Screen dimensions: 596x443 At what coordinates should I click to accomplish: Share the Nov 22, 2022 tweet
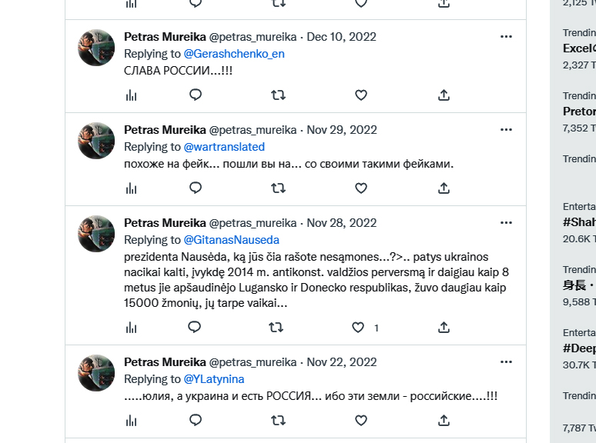click(444, 420)
